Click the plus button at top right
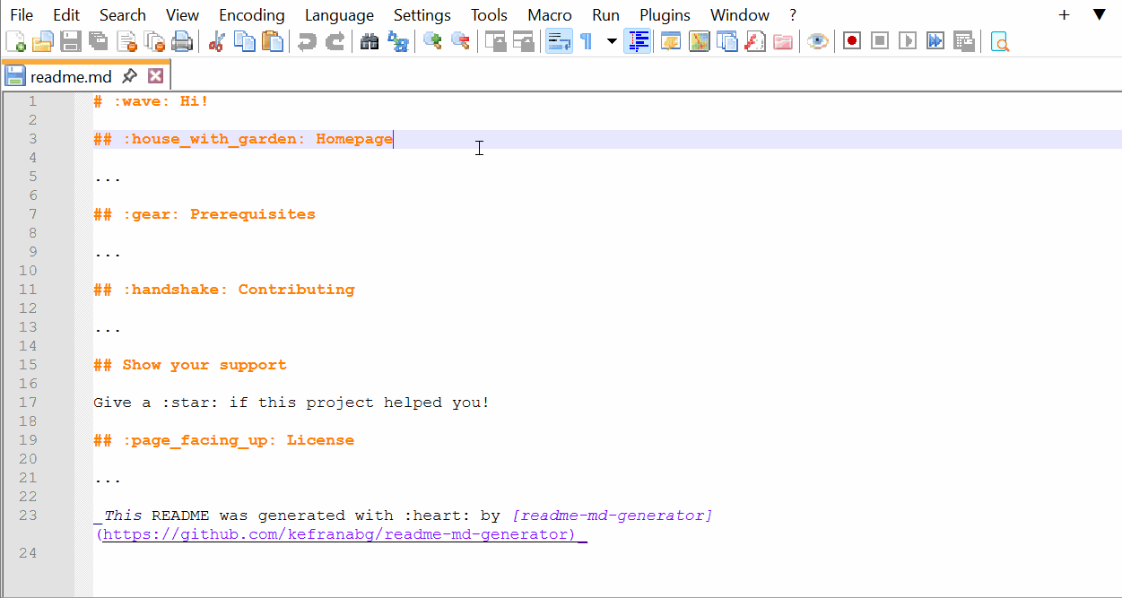This screenshot has height=598, width=1122. tap(1064, 14)
